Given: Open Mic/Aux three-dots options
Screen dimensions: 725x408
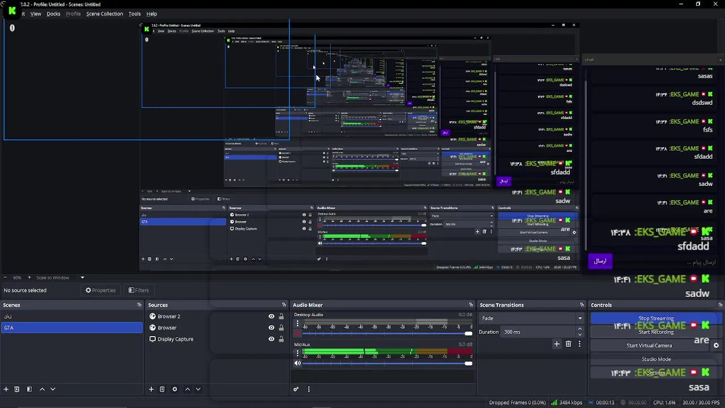Looking at the screenshot, I should point(297,353).
